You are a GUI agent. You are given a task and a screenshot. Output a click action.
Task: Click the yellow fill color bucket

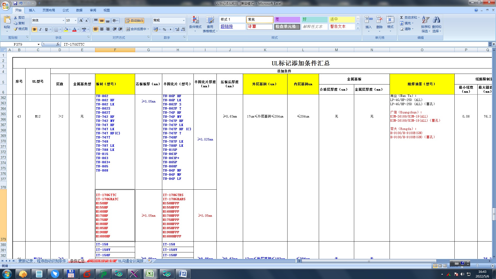(66, 29)
